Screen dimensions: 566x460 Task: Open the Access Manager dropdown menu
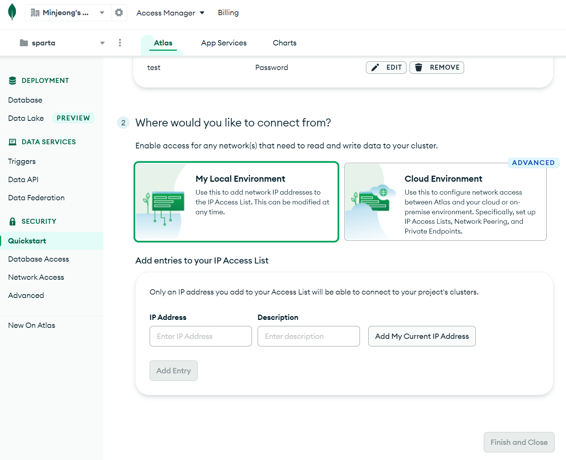click(170, 13)
